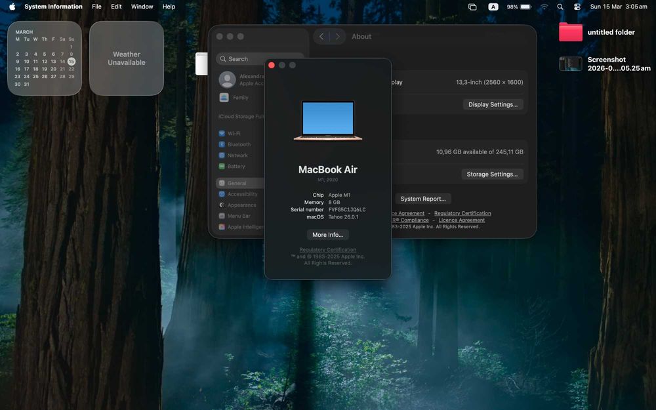Image resolution: width=656 pixels, height=410 pixels.
Task: Open the keyboard input source menu
Action: (493, 7)
